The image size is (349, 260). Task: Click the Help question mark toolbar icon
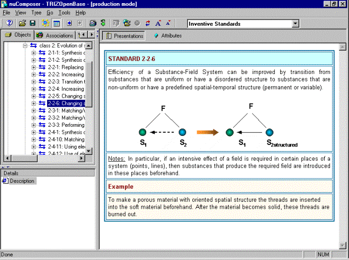pos(9,23)
